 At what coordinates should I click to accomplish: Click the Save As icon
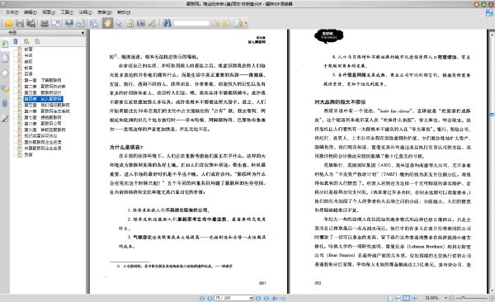point(31,23)
